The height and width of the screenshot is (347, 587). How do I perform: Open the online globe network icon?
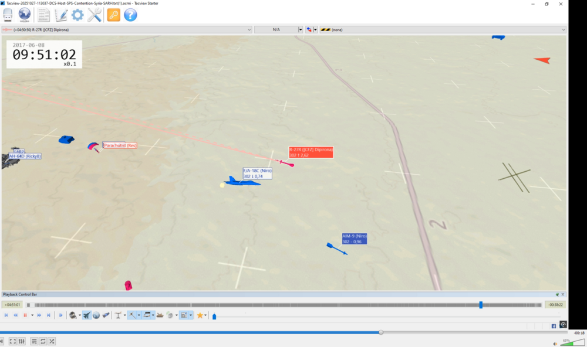[24, 15]
